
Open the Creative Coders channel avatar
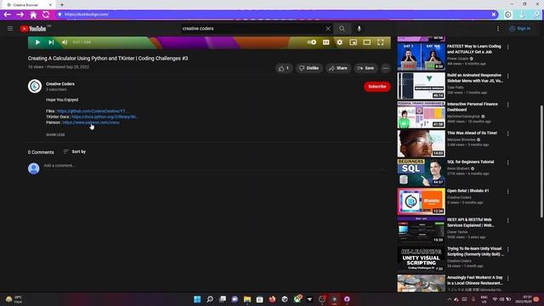coord(35,86)
